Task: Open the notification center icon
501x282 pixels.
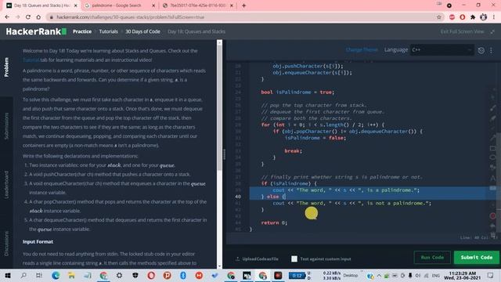Action: click(x=491, y=275)
